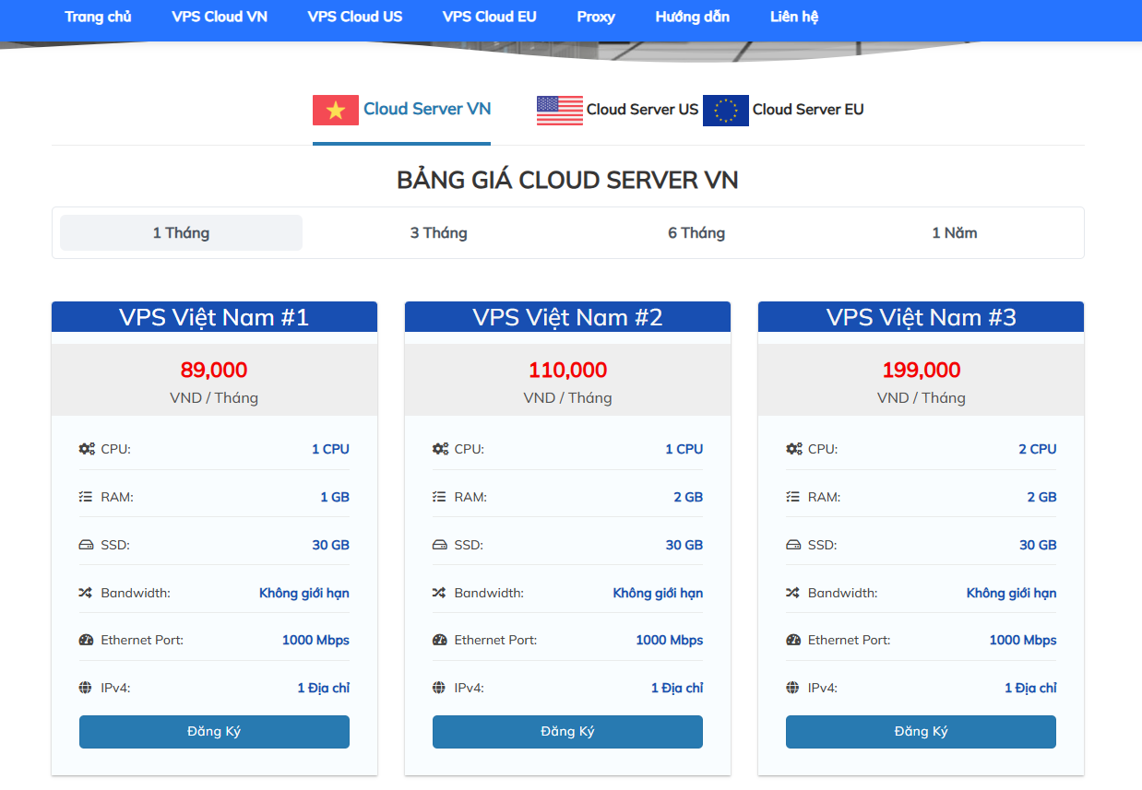
Task: Click Đăng Ký for VPS Việt Nam #3
Action: (921, 731)
